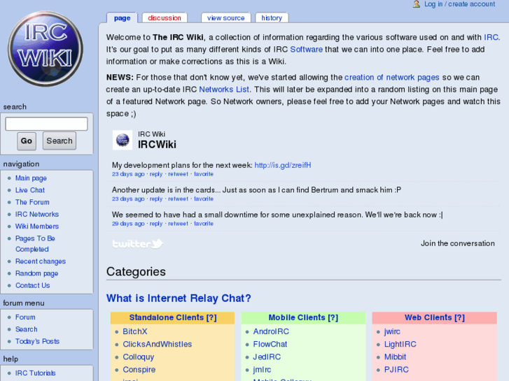Open Standalone Clients category header
The image size is (509, 381).
tap(173, 317)
